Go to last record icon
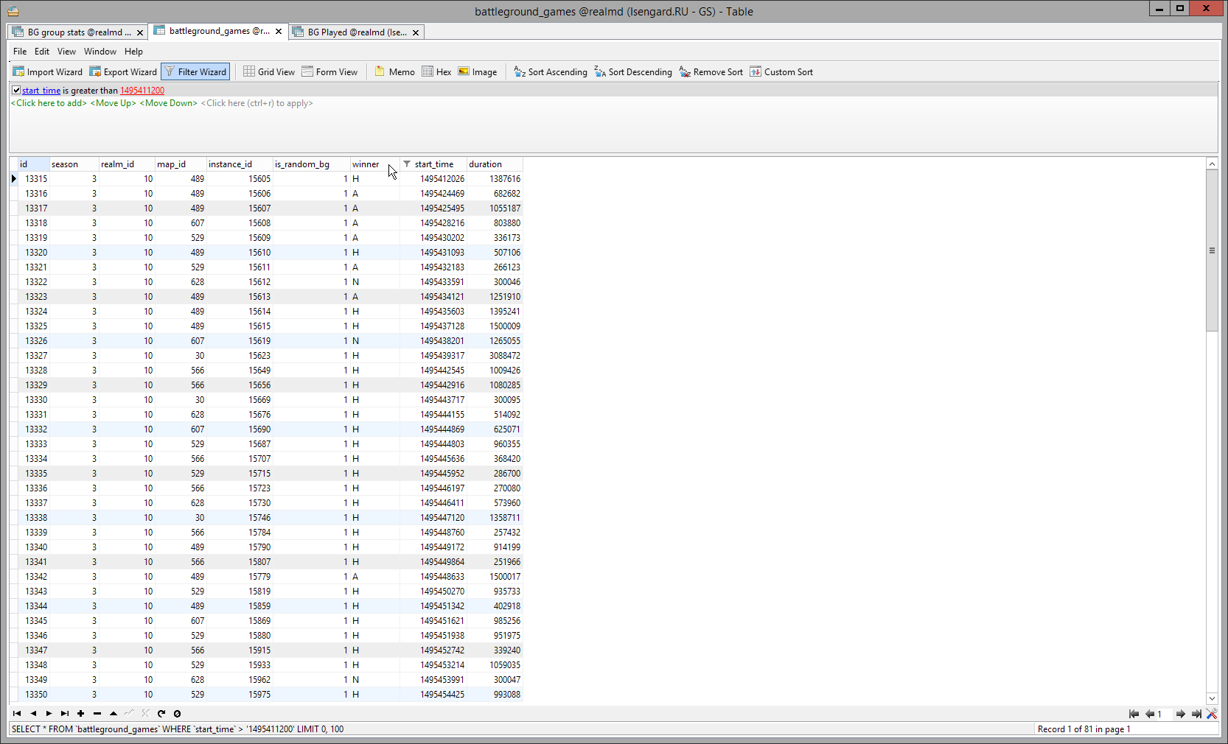The height and width of the screenshot is (744, 1228). point(65,713)
